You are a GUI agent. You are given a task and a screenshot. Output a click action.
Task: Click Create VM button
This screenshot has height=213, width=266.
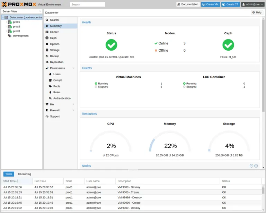(x=210, y=5)
